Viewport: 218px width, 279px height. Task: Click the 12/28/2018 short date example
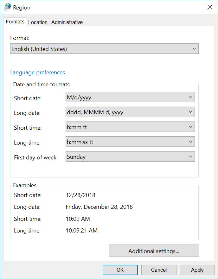click(x=80, y=195)
